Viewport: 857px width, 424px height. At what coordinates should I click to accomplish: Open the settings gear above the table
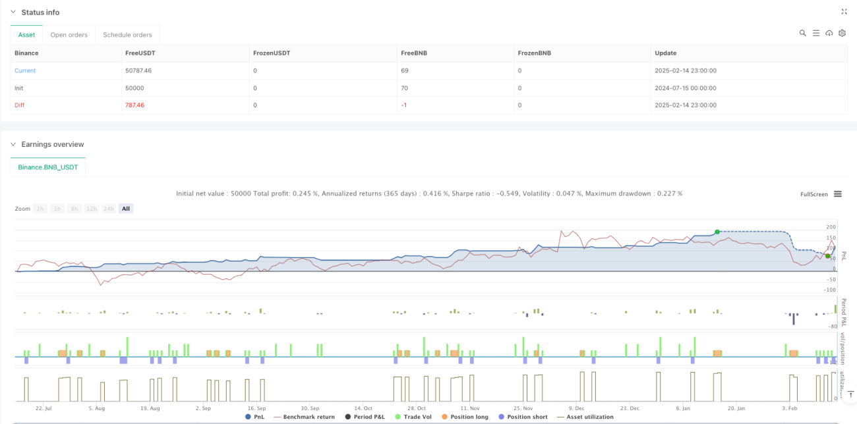point(842,33)
